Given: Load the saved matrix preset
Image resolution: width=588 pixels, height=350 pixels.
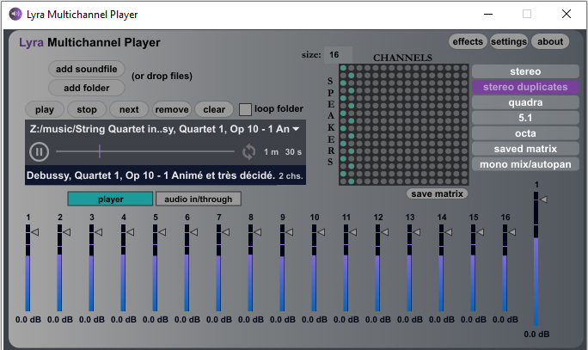Looking at the screenshot, I should [x=525, y=149].
